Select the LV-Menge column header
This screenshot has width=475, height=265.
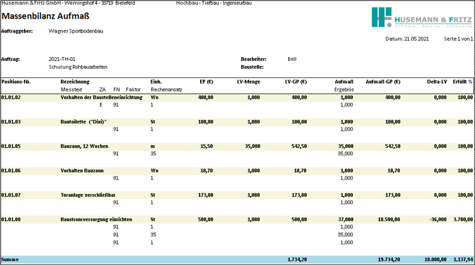coord(249,82)
